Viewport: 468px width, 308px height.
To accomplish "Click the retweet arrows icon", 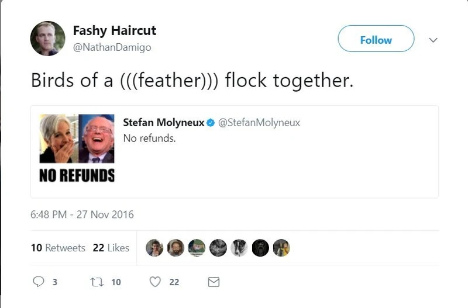I will coord(97,282).
